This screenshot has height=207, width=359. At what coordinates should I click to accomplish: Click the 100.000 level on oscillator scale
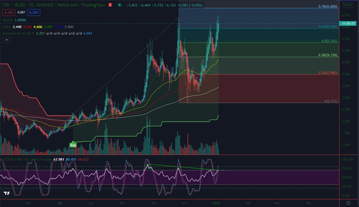348,160
